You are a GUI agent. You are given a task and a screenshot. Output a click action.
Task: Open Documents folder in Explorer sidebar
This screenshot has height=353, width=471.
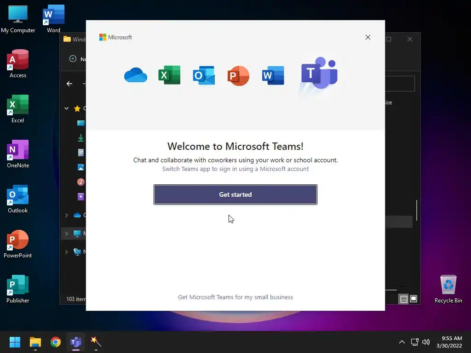[81, 153]
